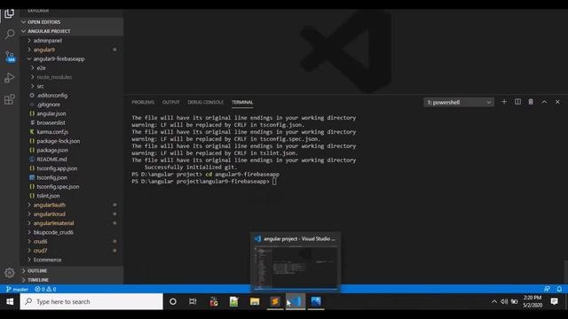Viewport: 568px width, 319px height.
Task: Open the feedback icon in status bar
Action: [547, 289]
